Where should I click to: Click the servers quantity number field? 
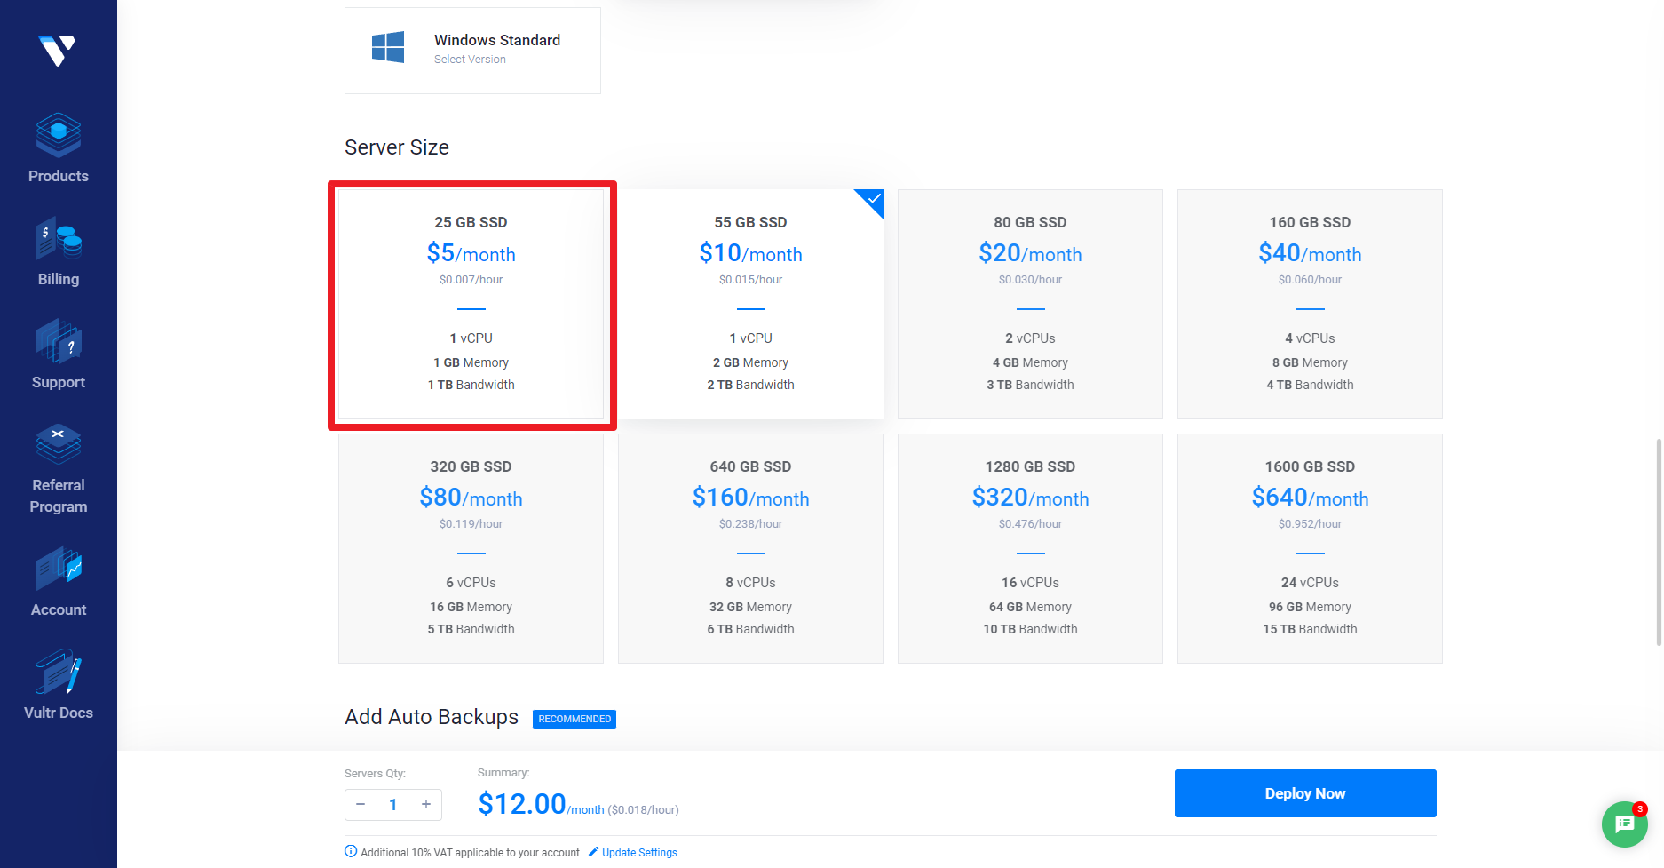(x=393, y=805)
